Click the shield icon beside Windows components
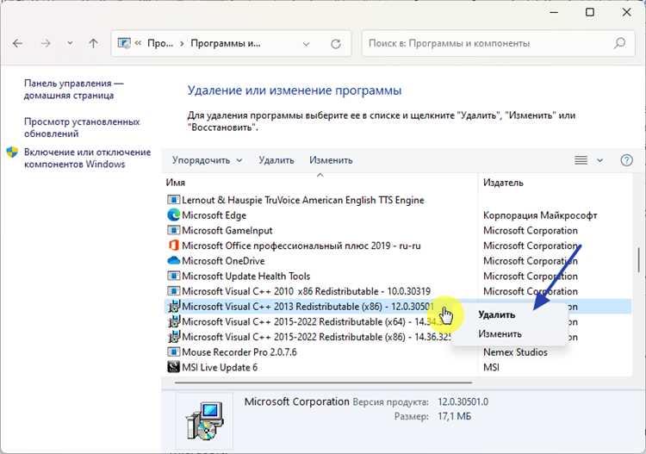 (12, 152)
